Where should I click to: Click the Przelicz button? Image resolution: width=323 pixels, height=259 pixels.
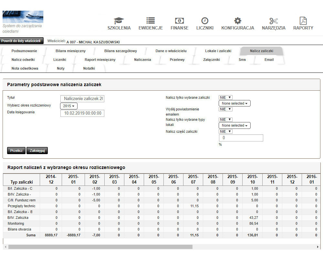pos(16,151)
